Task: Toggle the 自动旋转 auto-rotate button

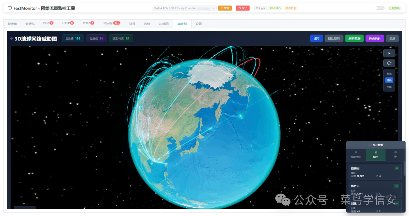Action: (x=334, y=39)
